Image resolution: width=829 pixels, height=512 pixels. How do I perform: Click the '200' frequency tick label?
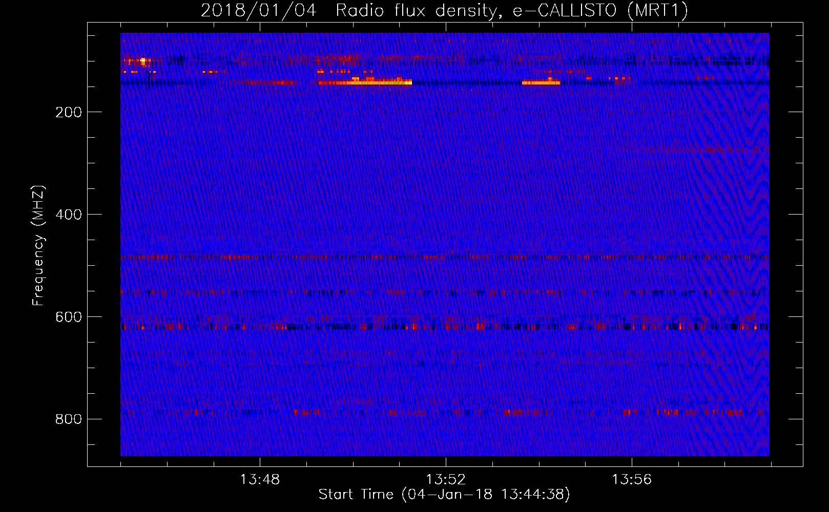pyautogui.click(x=69, y=112)
